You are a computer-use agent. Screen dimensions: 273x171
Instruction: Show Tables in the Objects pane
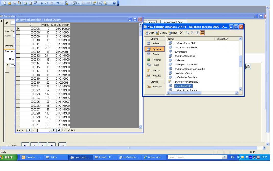point(154,44)
